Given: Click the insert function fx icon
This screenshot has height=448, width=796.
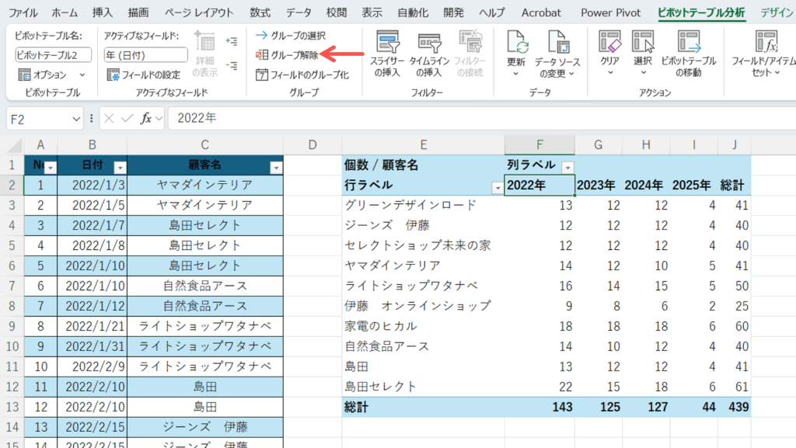Looking at the screenshot, I should (x=145, y=118).
